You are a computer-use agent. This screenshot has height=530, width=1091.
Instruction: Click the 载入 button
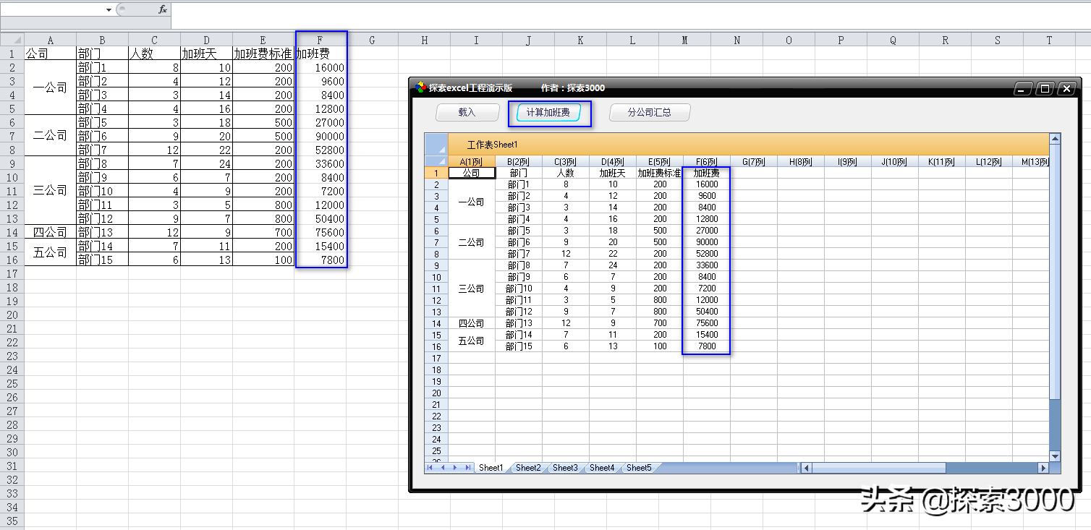[x=467, y=112]
